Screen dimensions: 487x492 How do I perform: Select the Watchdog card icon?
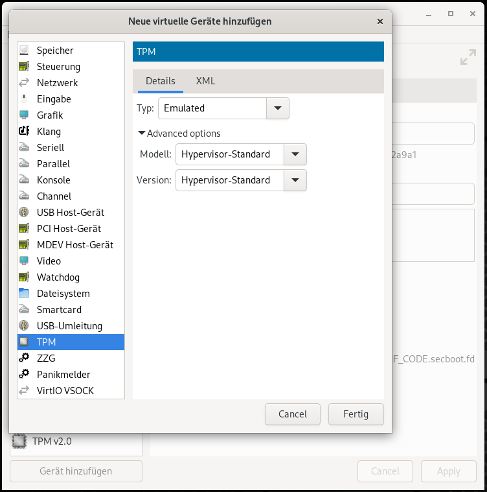[24, 277]
